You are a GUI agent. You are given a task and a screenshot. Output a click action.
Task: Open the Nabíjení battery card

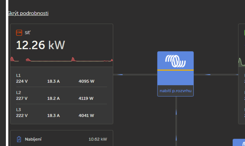coord(62,138)
